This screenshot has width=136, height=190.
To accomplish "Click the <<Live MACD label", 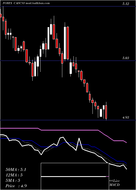I will coord(115,183).
